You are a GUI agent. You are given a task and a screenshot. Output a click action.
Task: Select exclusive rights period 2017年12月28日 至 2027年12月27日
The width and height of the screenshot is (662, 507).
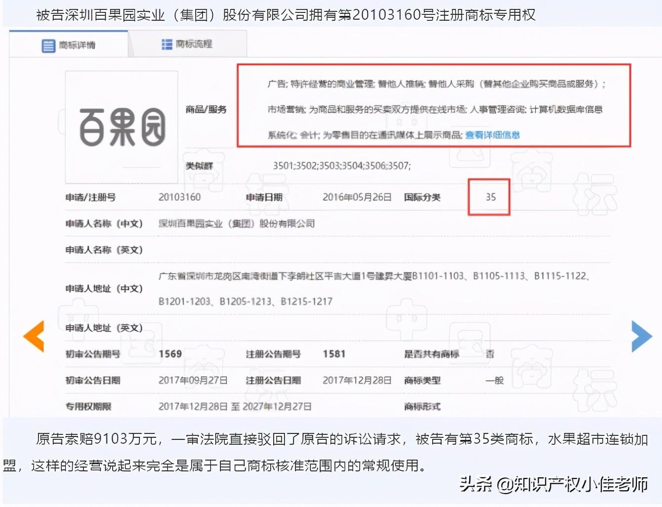pos(235,406)
